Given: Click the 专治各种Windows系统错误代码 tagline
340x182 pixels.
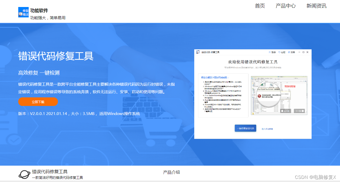Looking at the screenshot, I should pyautogui.click(x=253, y=68).
